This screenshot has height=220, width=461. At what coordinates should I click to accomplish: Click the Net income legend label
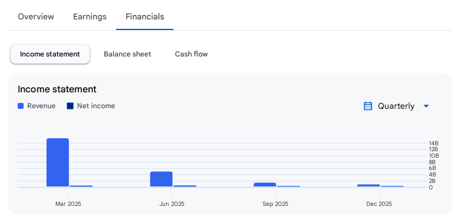[96, 106]
